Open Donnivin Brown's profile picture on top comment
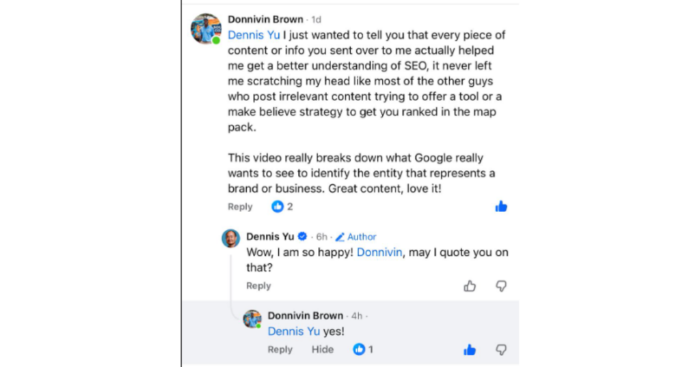 tap(206, 29)
